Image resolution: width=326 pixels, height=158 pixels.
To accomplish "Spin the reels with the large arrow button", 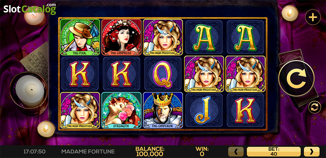I will coord(296,78).
